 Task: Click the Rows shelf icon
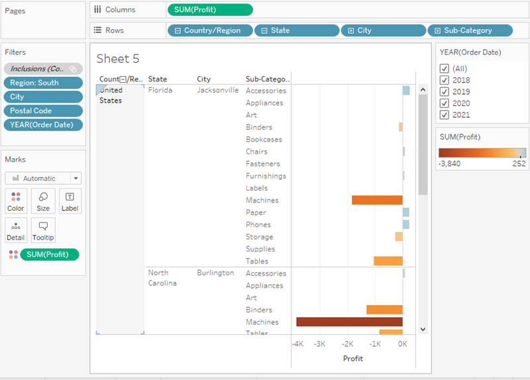pos(97,30)
